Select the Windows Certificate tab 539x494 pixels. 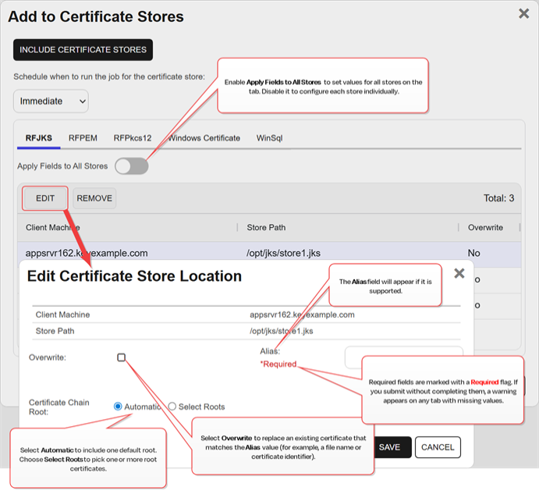(x=204, y=138)
